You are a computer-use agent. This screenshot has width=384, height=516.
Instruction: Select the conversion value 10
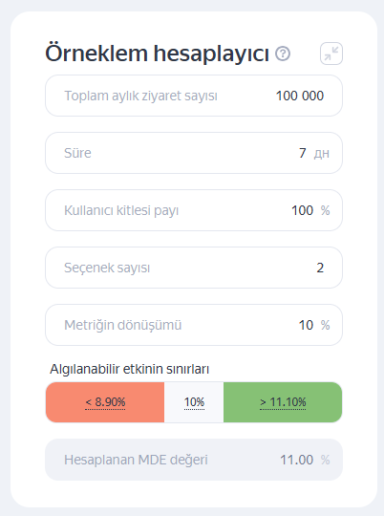[306, 325]
